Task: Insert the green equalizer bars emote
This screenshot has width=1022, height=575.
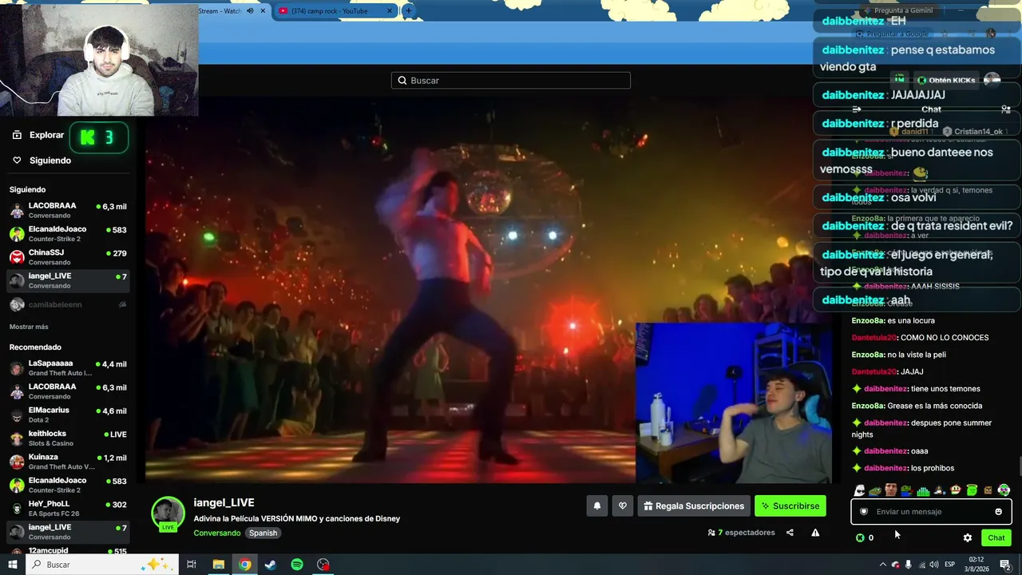Action: click(x=923, y=491)
